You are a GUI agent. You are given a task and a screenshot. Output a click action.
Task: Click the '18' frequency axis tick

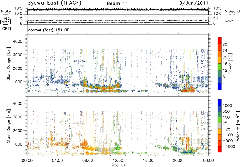(20, 18)
